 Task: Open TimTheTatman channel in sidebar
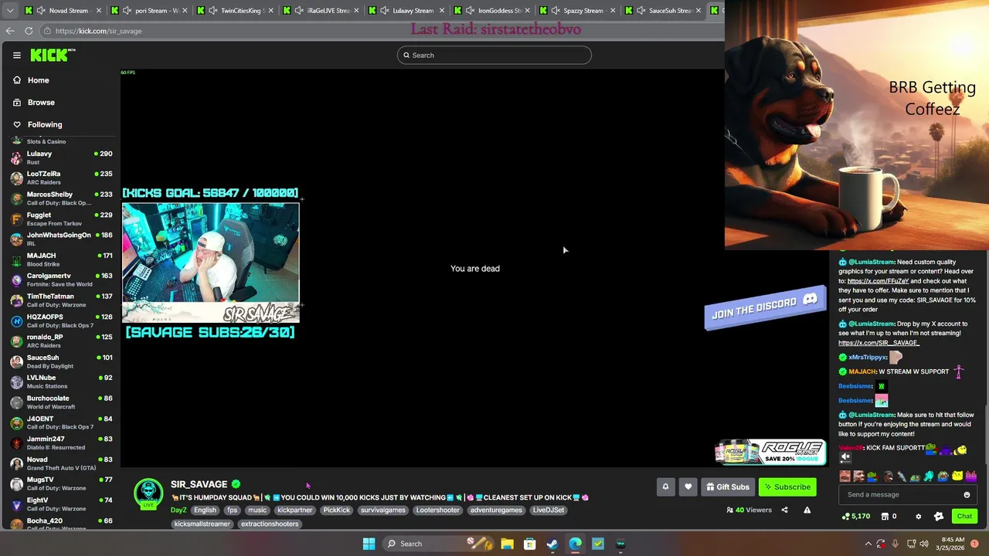click(x=60, y=300)
